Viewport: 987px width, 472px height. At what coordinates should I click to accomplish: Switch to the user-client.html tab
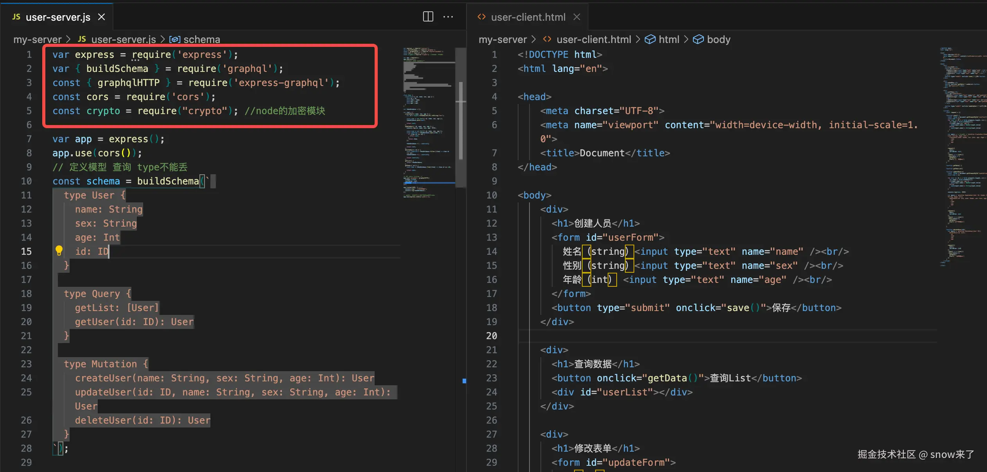point(528,17)
